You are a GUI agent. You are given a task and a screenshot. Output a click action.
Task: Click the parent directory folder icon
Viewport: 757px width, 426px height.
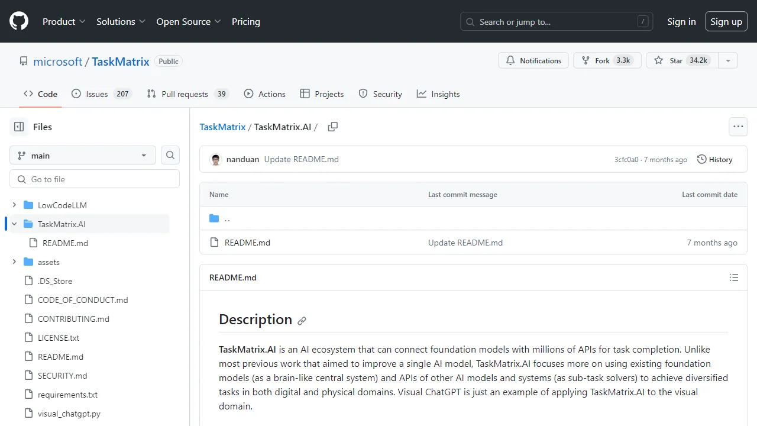(214, 218)
